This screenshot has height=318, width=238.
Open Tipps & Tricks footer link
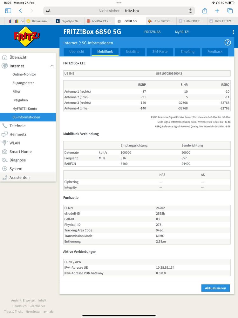point(13,312)
